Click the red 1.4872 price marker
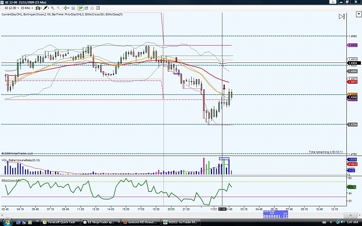This screenshot has height=226, width=362. click(x=353, y=82)
